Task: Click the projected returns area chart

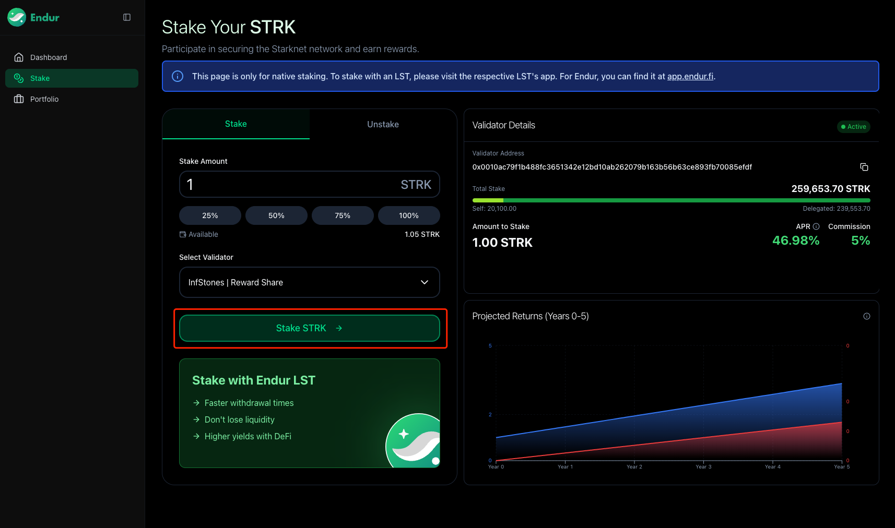Action: click(669, 403)
